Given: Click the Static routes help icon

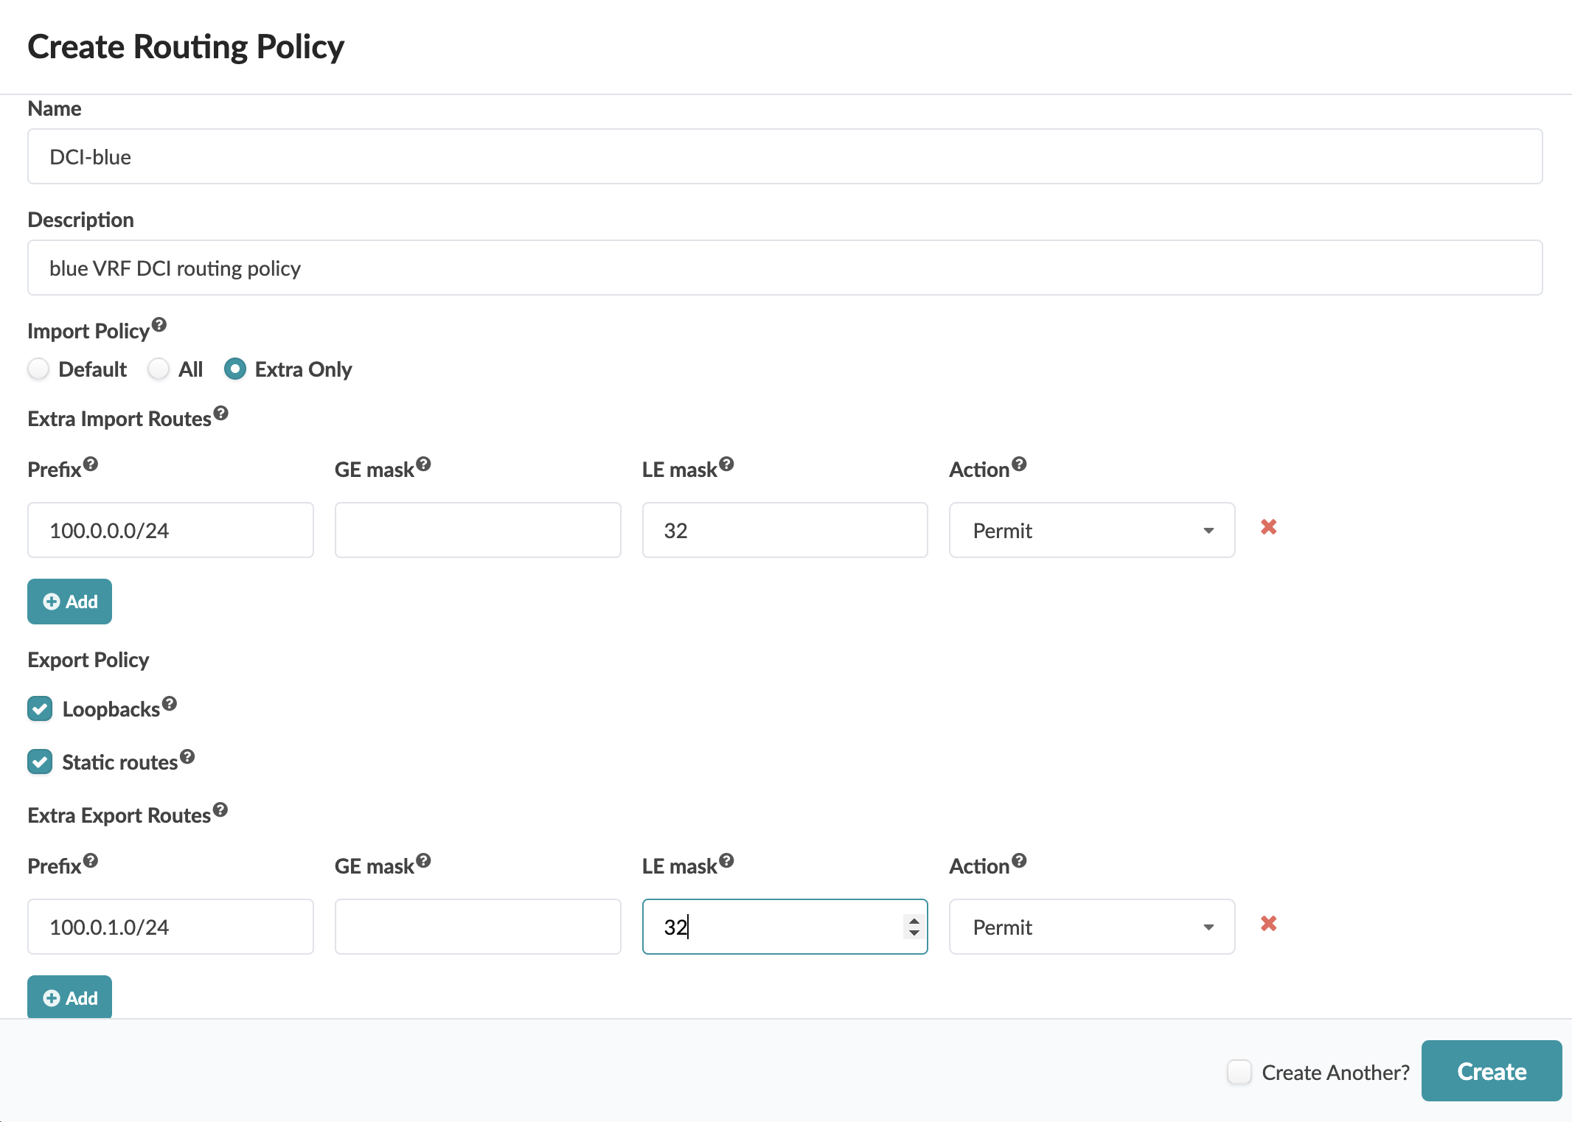Looking at the screenshot, I should [187, 756].
